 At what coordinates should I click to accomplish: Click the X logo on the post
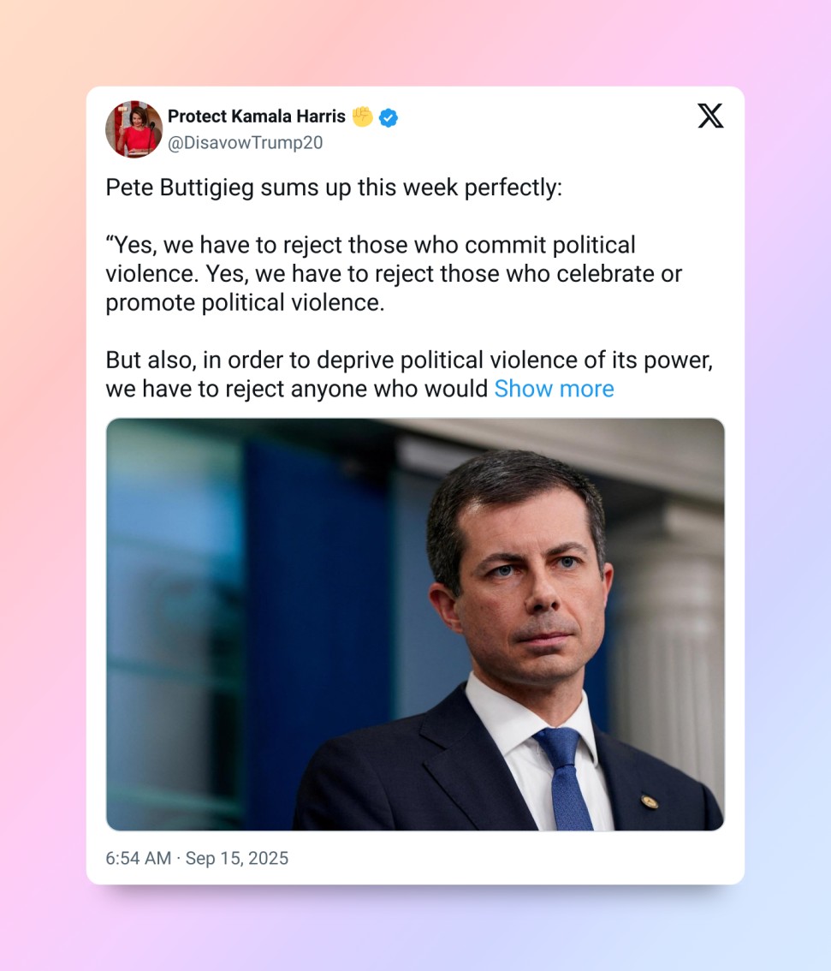coord(710,116)
